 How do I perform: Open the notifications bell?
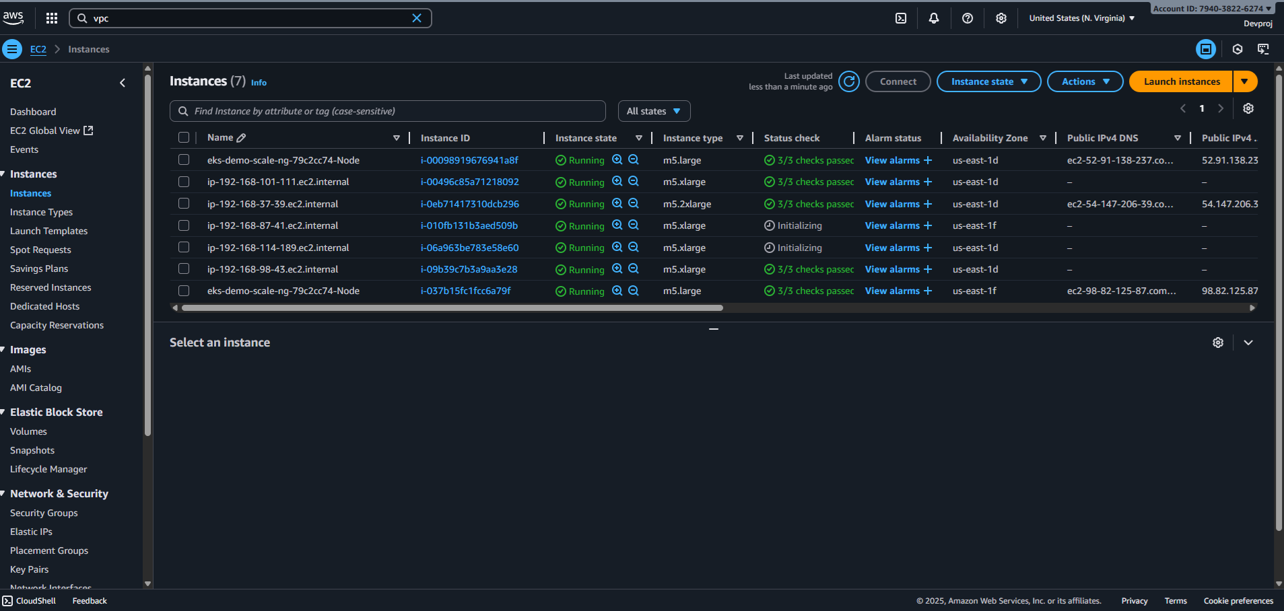pos(934,18)
